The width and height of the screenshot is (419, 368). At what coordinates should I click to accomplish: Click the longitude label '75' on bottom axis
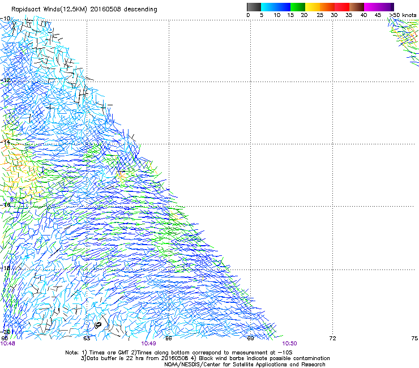[x=414, y=339]
